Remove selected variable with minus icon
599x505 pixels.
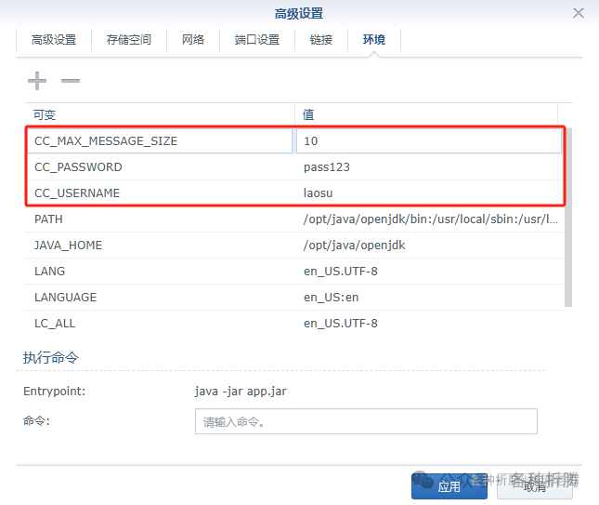click(x=71, y=81)
